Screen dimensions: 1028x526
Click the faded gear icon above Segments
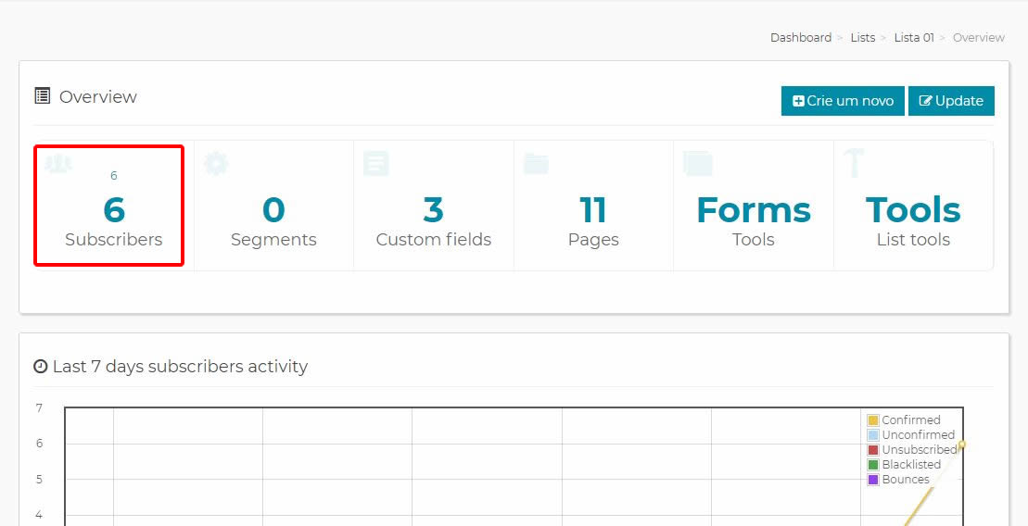(216, 163)
